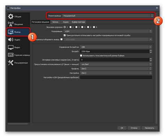This screenshot has width=165, height=137.
Task: Open the Общие settings gear icon
Action: 11,16
